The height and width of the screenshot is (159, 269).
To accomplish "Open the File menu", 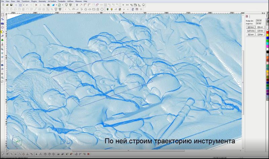I will (3, 1).
